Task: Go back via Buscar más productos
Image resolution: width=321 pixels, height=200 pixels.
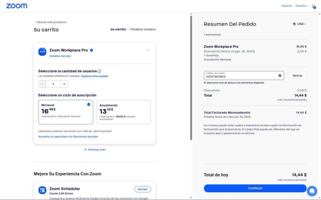Action: click(x=51, y=22)
